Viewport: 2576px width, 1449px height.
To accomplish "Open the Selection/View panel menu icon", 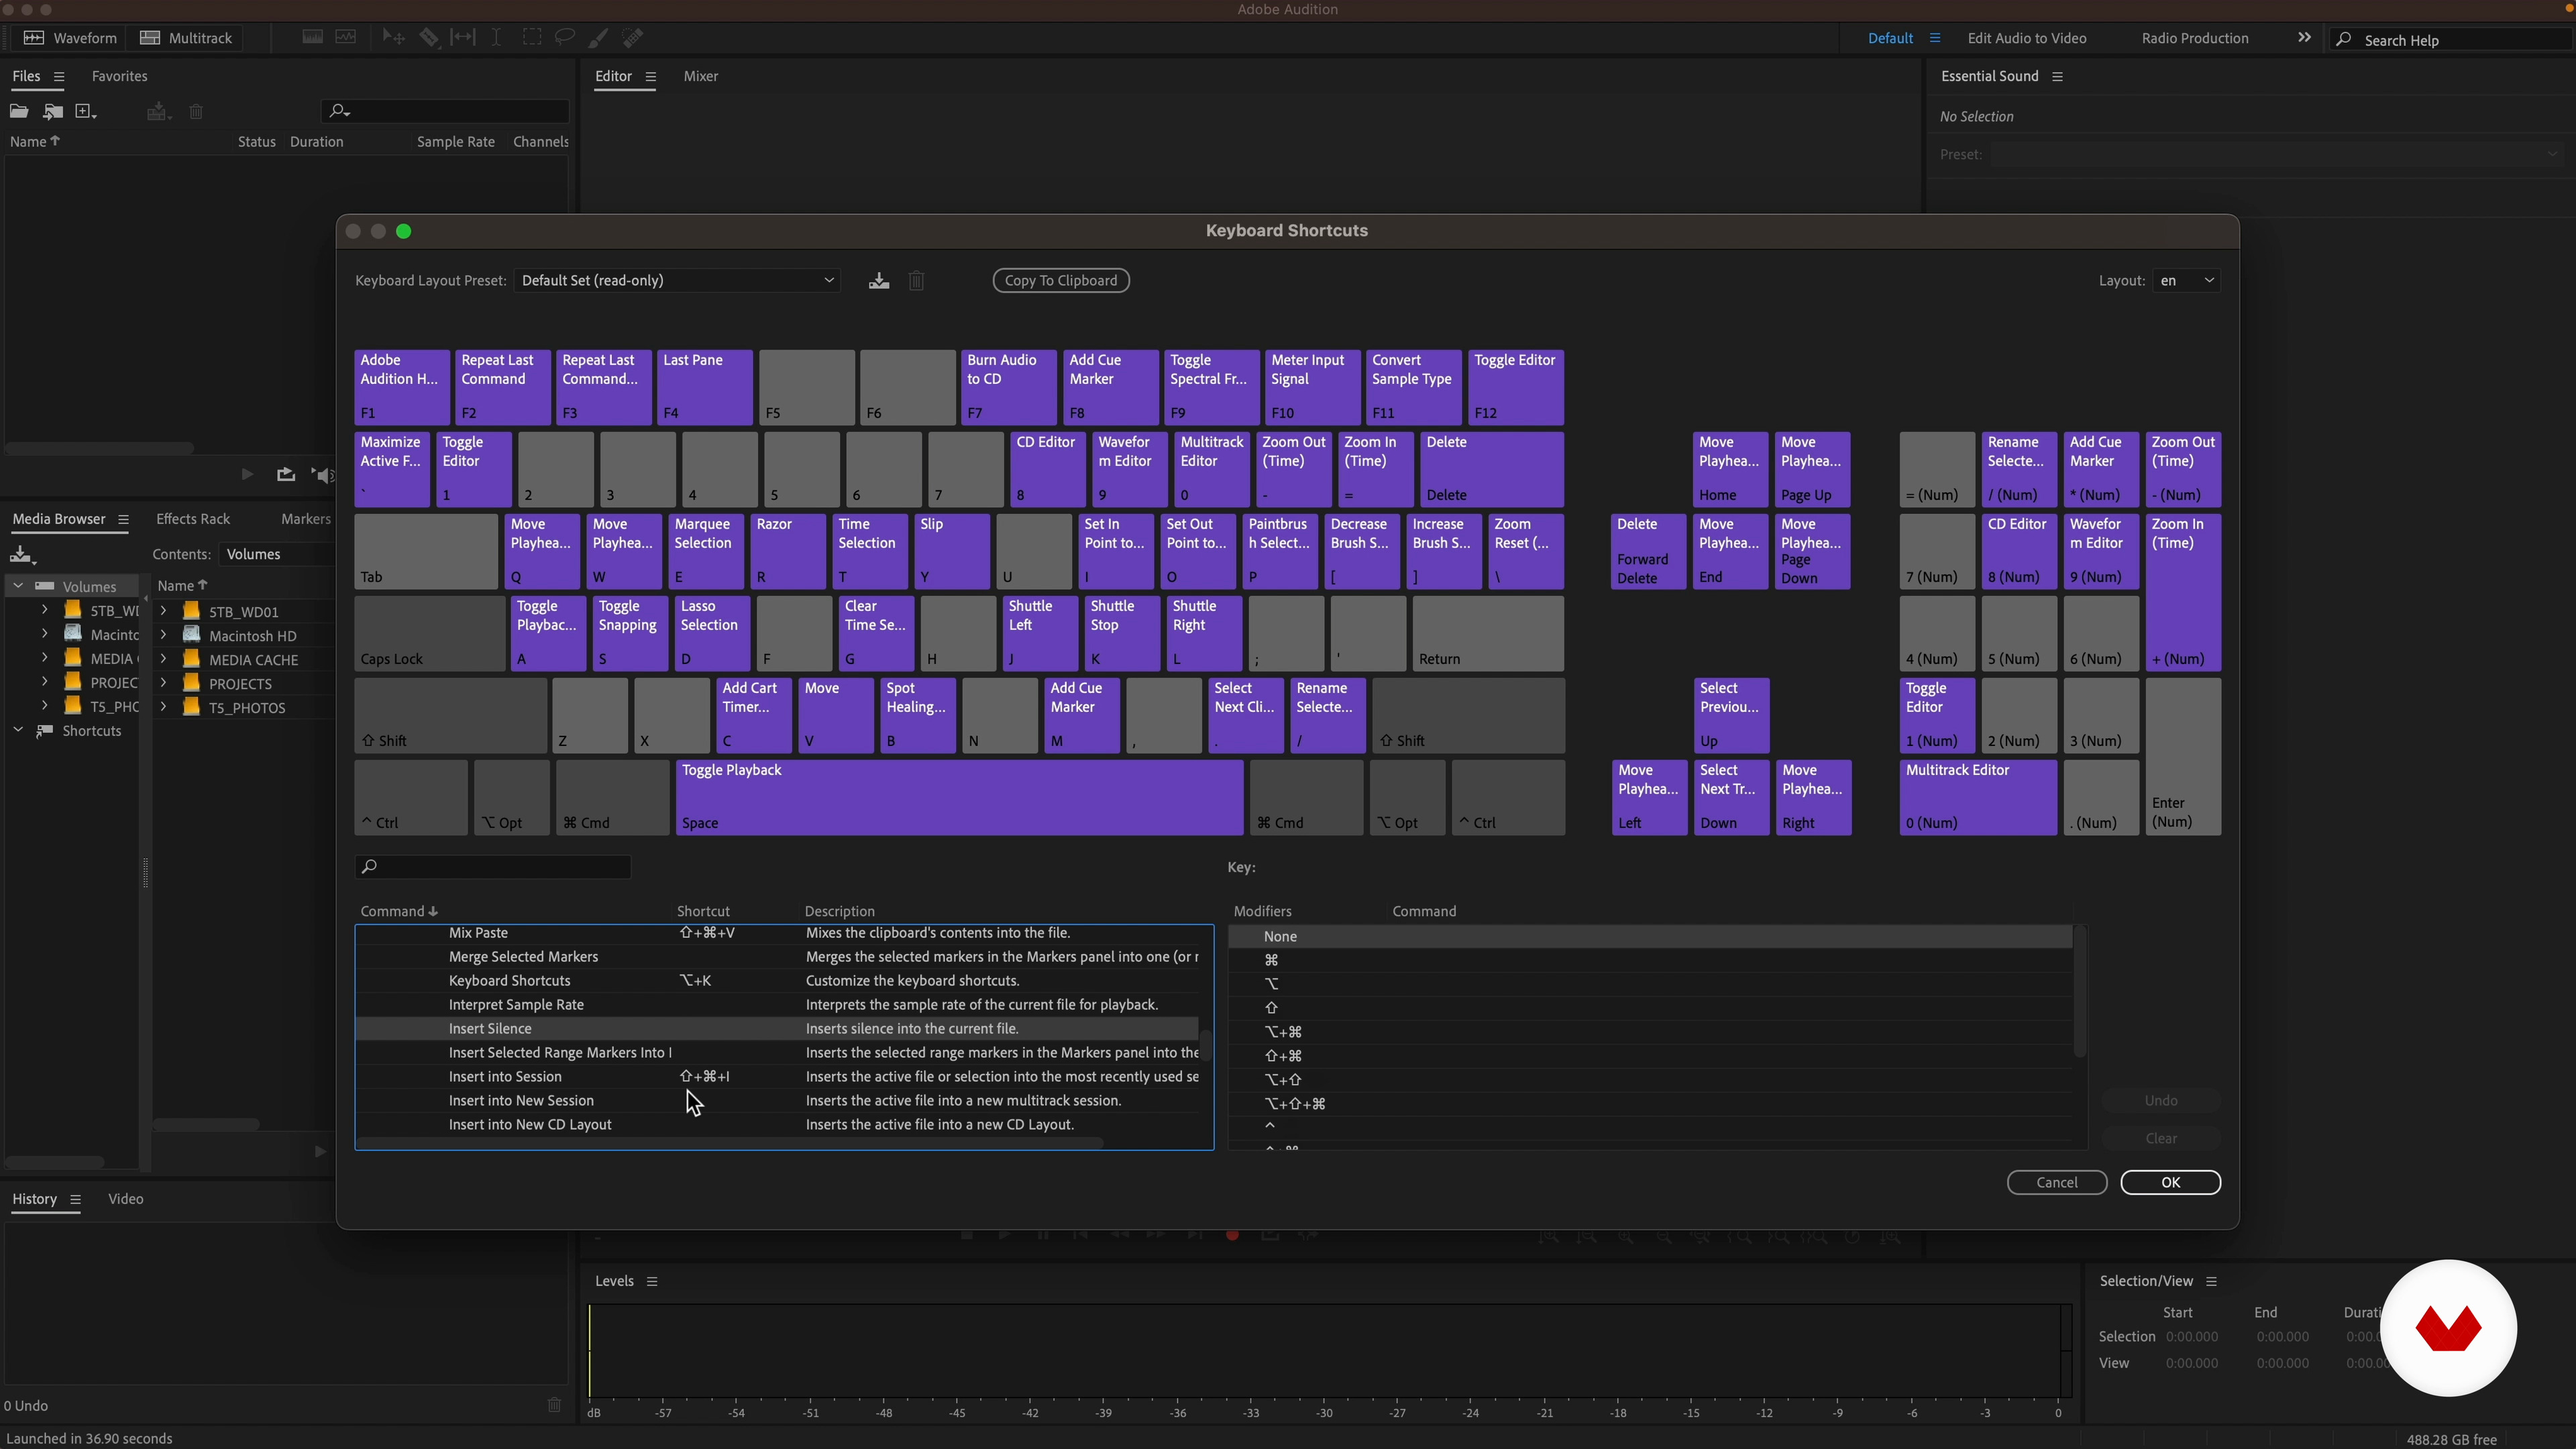I will [2211, 1281].
